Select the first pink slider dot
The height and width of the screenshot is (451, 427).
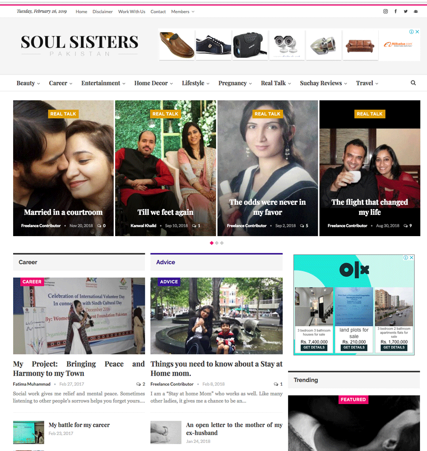[212, 243]
